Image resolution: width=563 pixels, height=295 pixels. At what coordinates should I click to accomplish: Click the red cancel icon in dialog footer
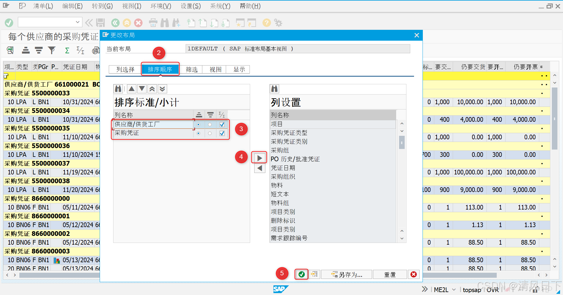coord(413,274)
